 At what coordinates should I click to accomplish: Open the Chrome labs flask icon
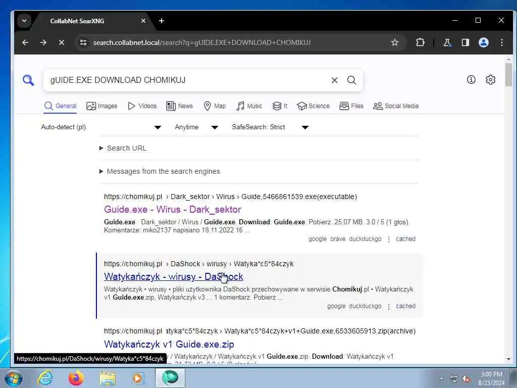(x=447, y=42)
